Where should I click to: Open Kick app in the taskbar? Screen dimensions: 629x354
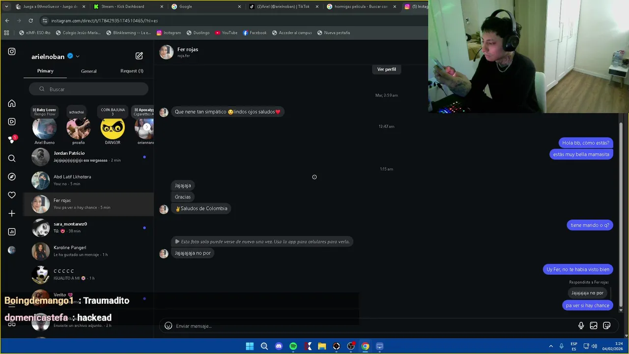tap(308, 346)
